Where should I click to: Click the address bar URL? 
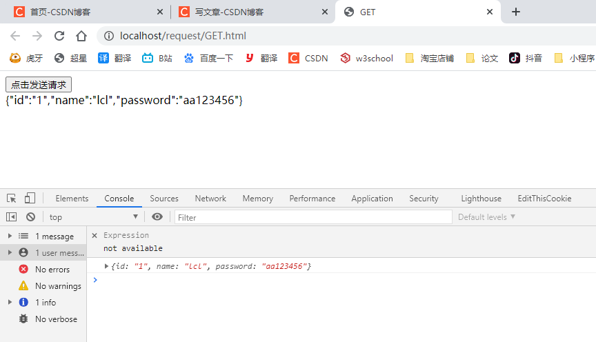click(183, 36)
